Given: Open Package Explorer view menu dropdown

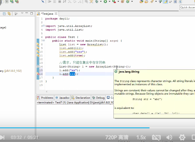Looking at the screenshot, I should pyautogui.click(x=22, y=13).
